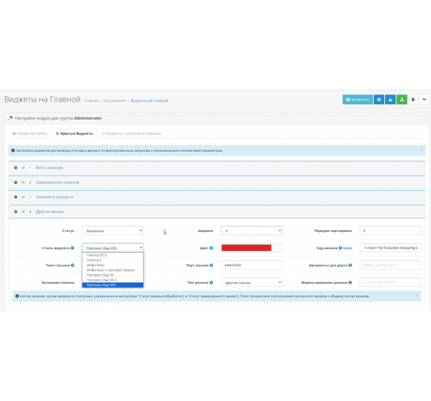Switch to Общие настройки tab
The height and width of the screenshot is (401, 431).
[x=30, y=134]
